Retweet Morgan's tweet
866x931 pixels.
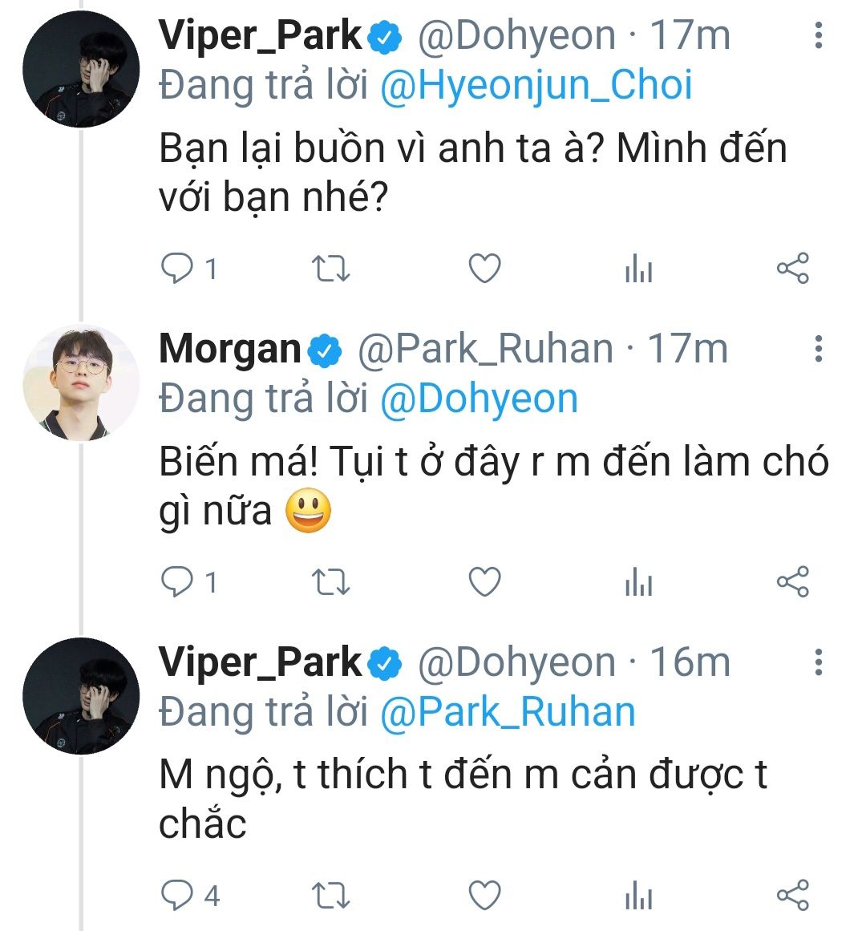point(330,581)
